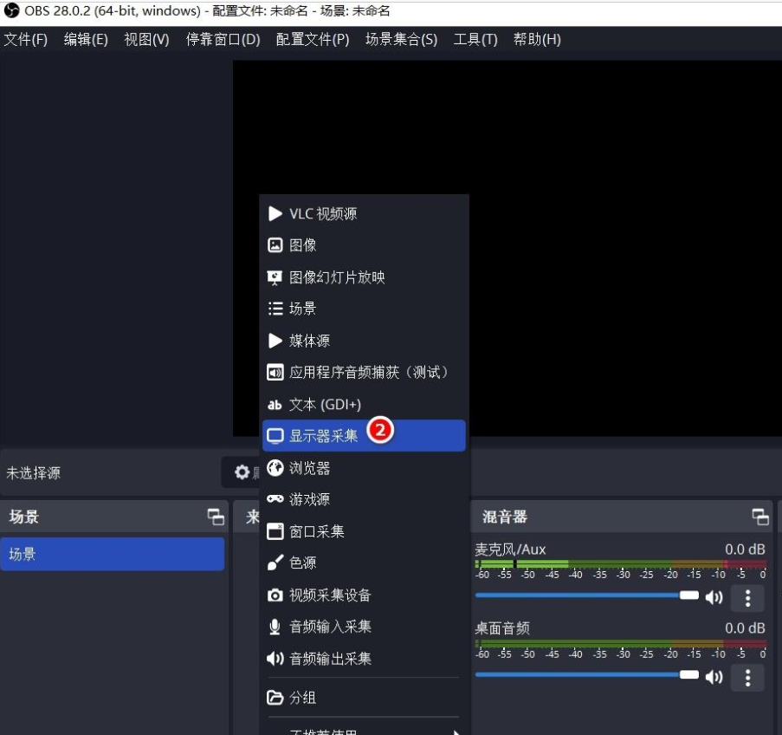Select the 场景 item in scenes list

tap(113, 554)
